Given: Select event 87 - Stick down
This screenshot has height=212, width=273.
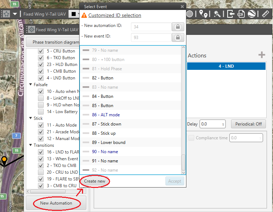Looking at the screenshot, I should pos(131,124).
